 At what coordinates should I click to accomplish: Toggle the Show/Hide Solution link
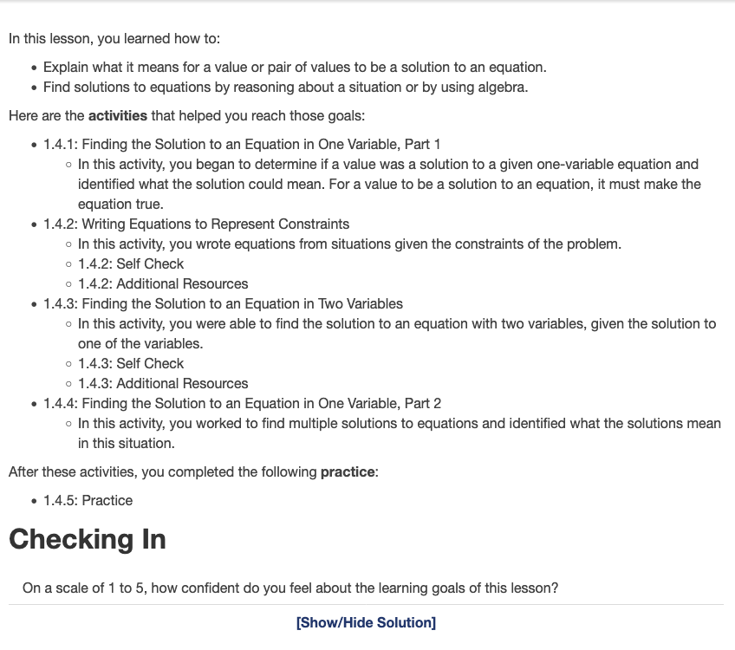point(366,622)
